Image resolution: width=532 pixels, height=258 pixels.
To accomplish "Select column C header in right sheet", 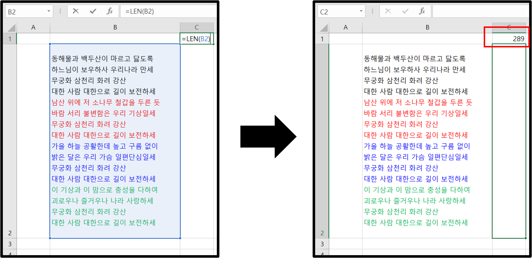I will (x=509, y=28).
